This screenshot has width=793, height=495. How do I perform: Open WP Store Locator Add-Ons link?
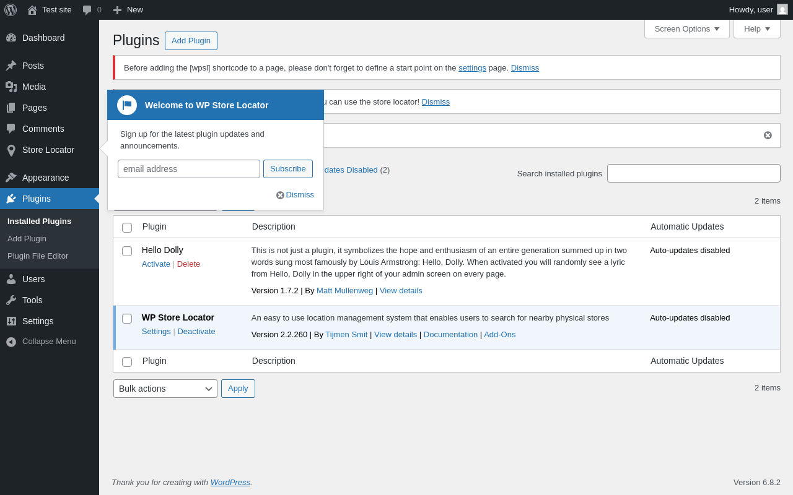pos(499,334)
